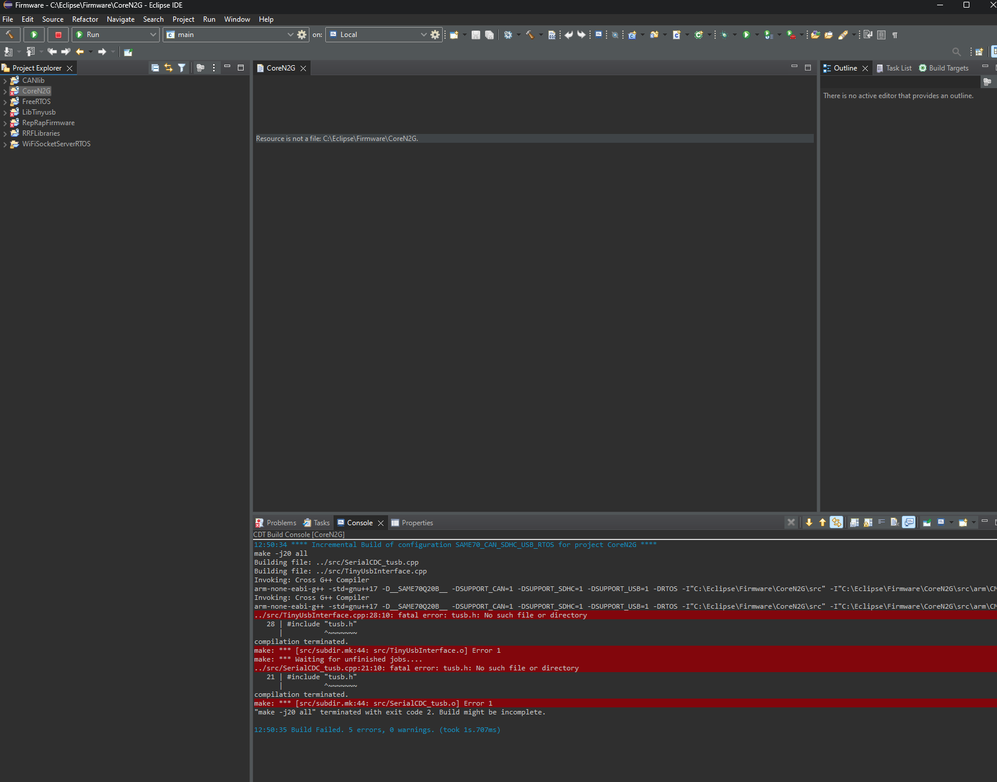Toggle console Word Wrap icon

pyautogui.click(x=881, y=522)
